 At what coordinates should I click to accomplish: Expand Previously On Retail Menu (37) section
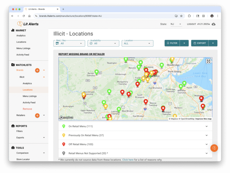coord(135,135)
